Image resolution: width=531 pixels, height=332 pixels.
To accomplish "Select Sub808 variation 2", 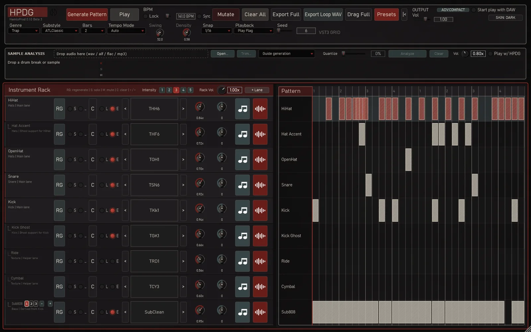I will 31,304.
